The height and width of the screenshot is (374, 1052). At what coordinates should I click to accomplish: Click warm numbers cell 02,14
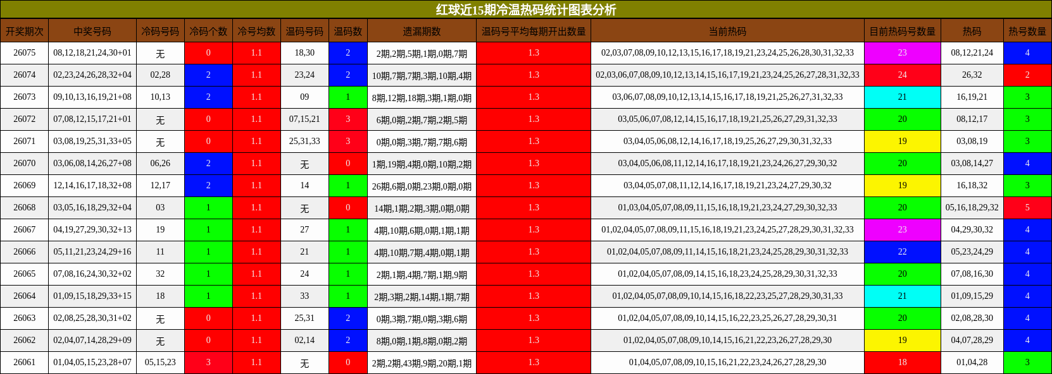(x=304, y=341)
